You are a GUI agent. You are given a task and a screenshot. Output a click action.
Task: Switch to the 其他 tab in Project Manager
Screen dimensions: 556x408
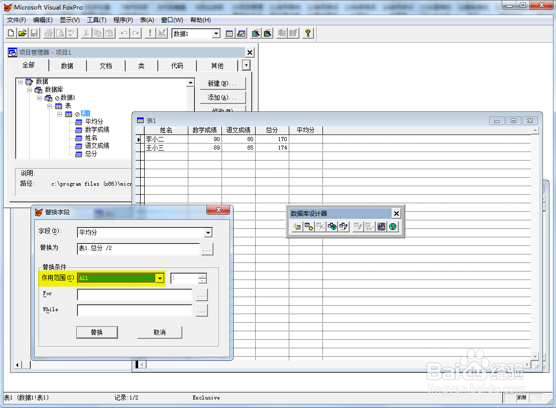217,66
